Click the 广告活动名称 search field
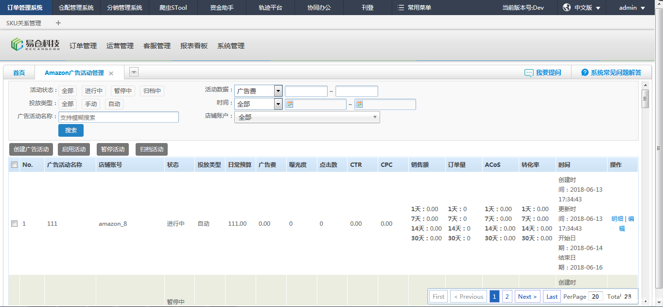Viewport: 663px width, 307px height. [x=119, y=117]
